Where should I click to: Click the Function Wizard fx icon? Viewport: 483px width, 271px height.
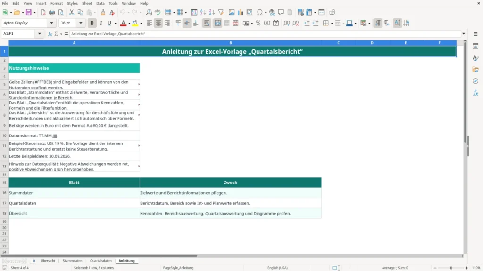[50, 34]
